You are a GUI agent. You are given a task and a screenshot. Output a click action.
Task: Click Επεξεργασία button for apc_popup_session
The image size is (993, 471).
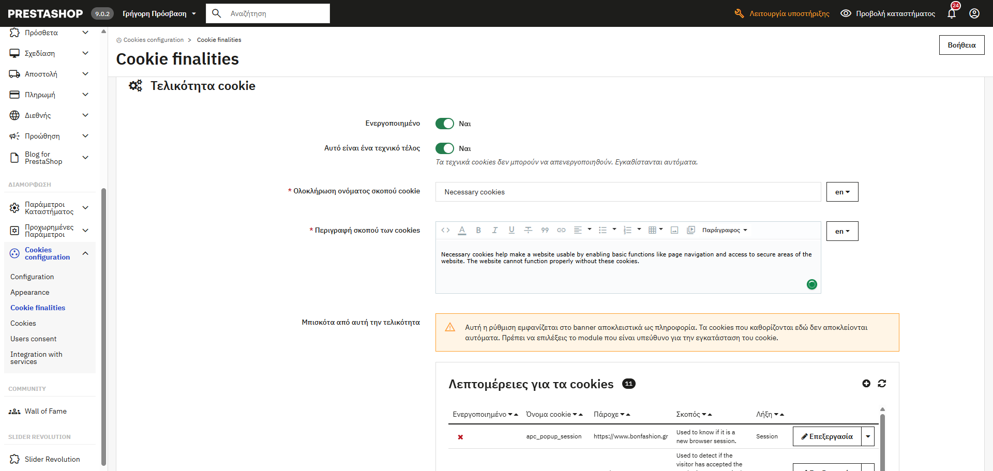click(x=827, y=436)
